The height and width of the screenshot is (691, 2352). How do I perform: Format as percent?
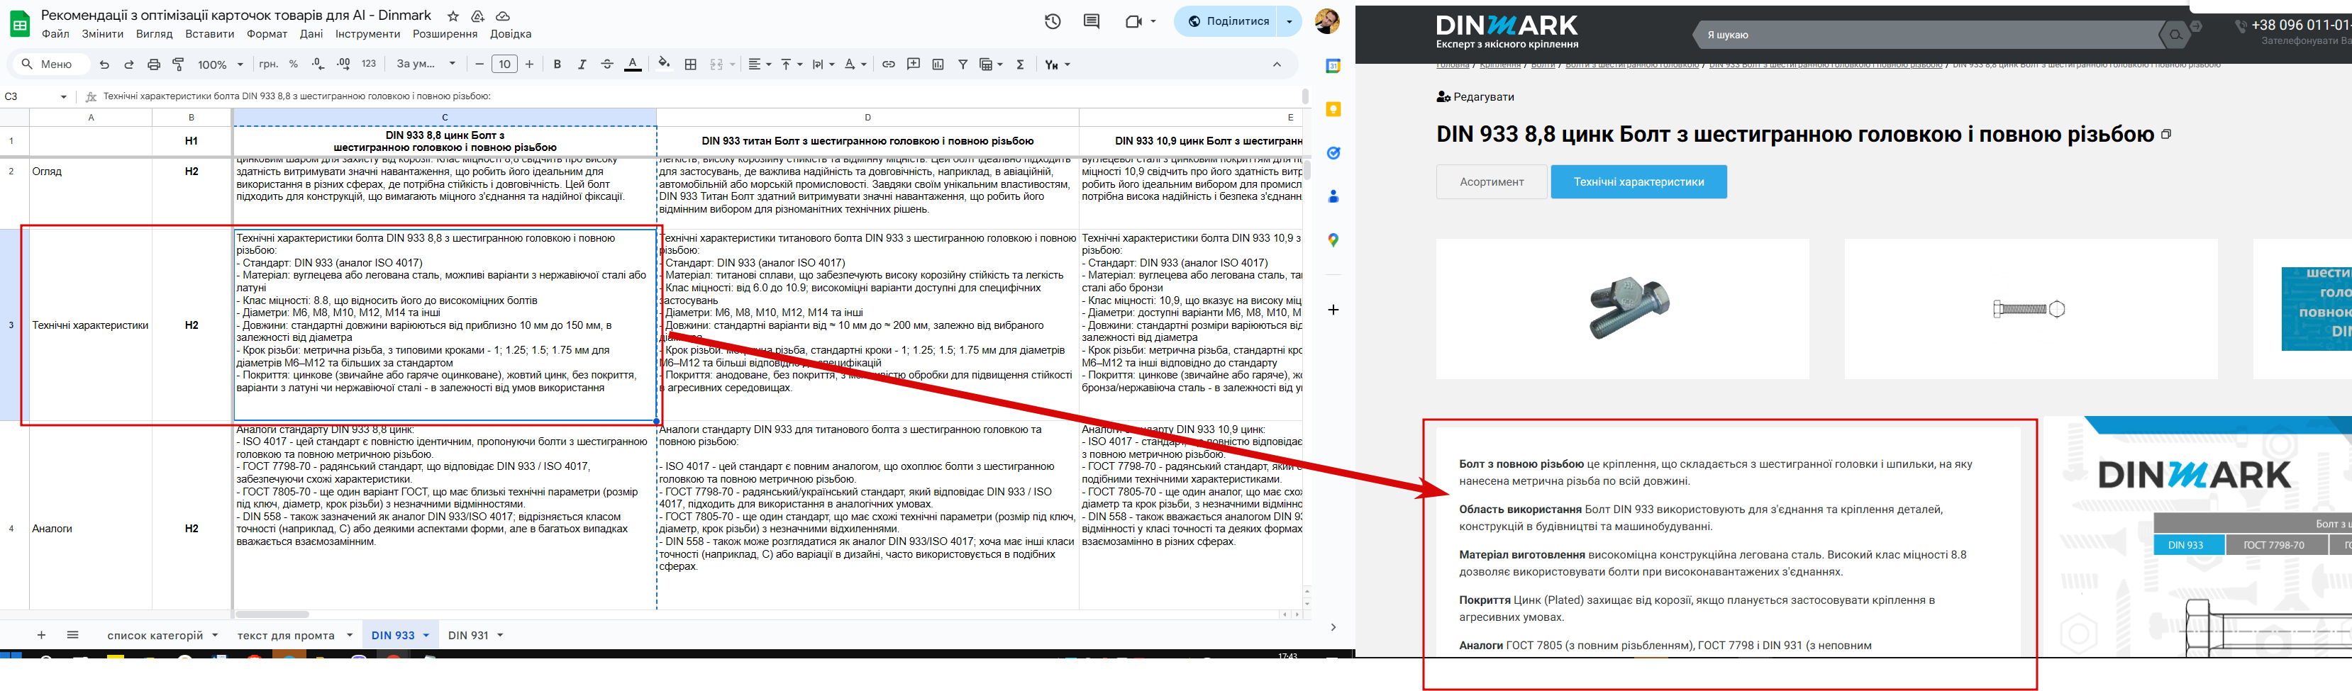tap(293, 64)
